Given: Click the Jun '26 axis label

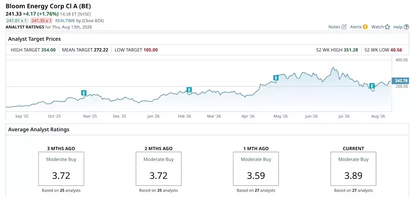Looking at the screenshot, I should pyautogui.click(x=311, y=116).
